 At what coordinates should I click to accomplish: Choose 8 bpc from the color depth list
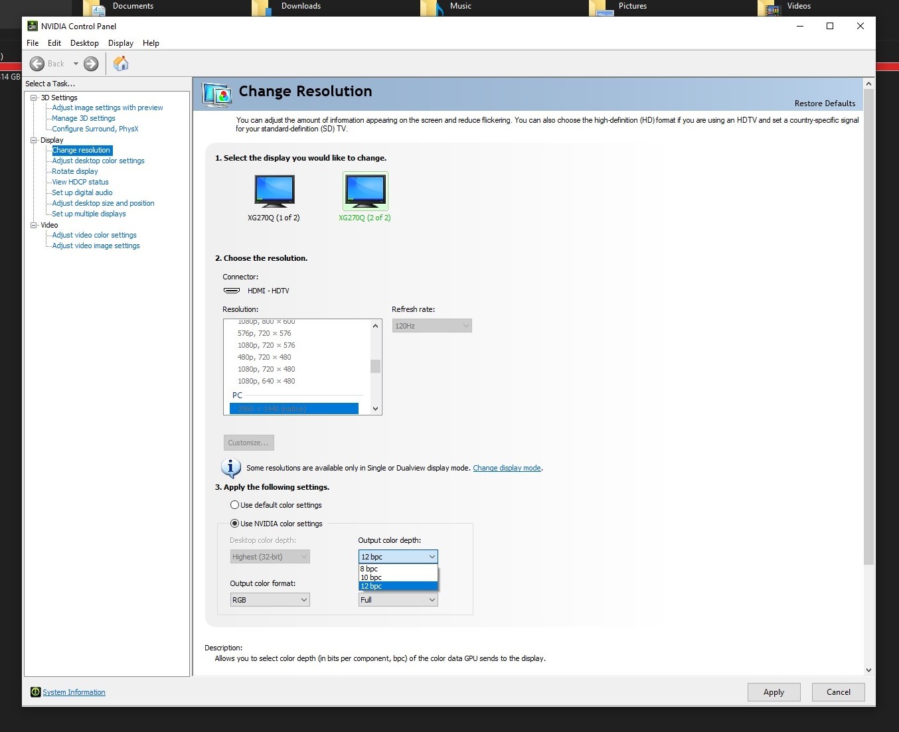[398, 569]
